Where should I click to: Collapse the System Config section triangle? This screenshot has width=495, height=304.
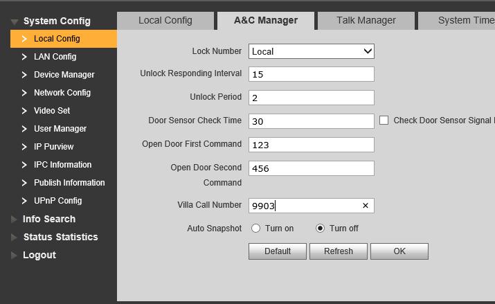click(x=15, y=21)
